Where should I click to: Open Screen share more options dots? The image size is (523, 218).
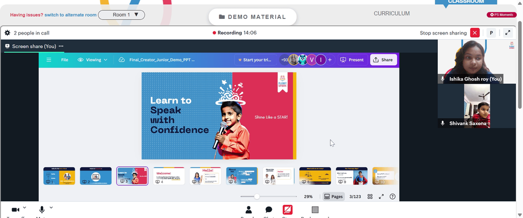61,47
